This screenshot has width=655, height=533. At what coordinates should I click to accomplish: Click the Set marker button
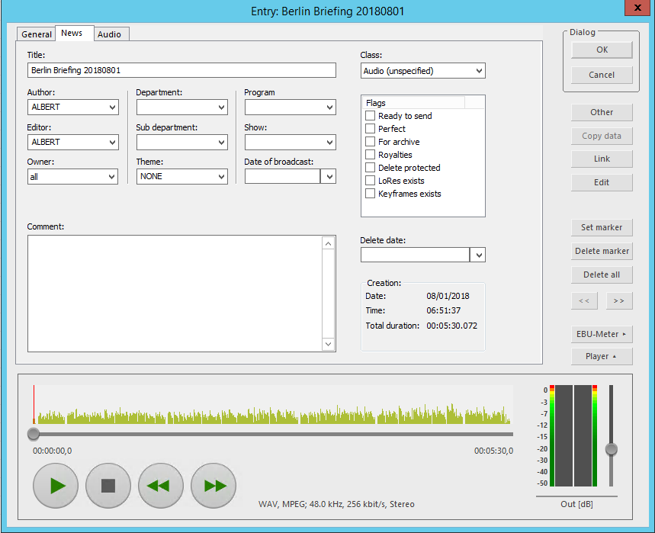tap(602, 227)
